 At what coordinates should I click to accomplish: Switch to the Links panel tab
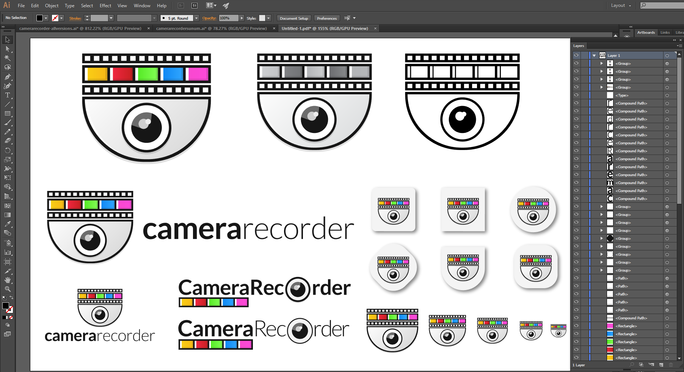coord(665,32)
